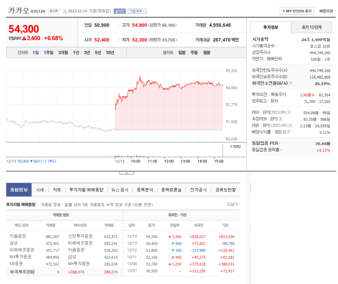Screen dimensions: 338x284
Task: Open the 종목토론실 tab
Action: (171, 190)
